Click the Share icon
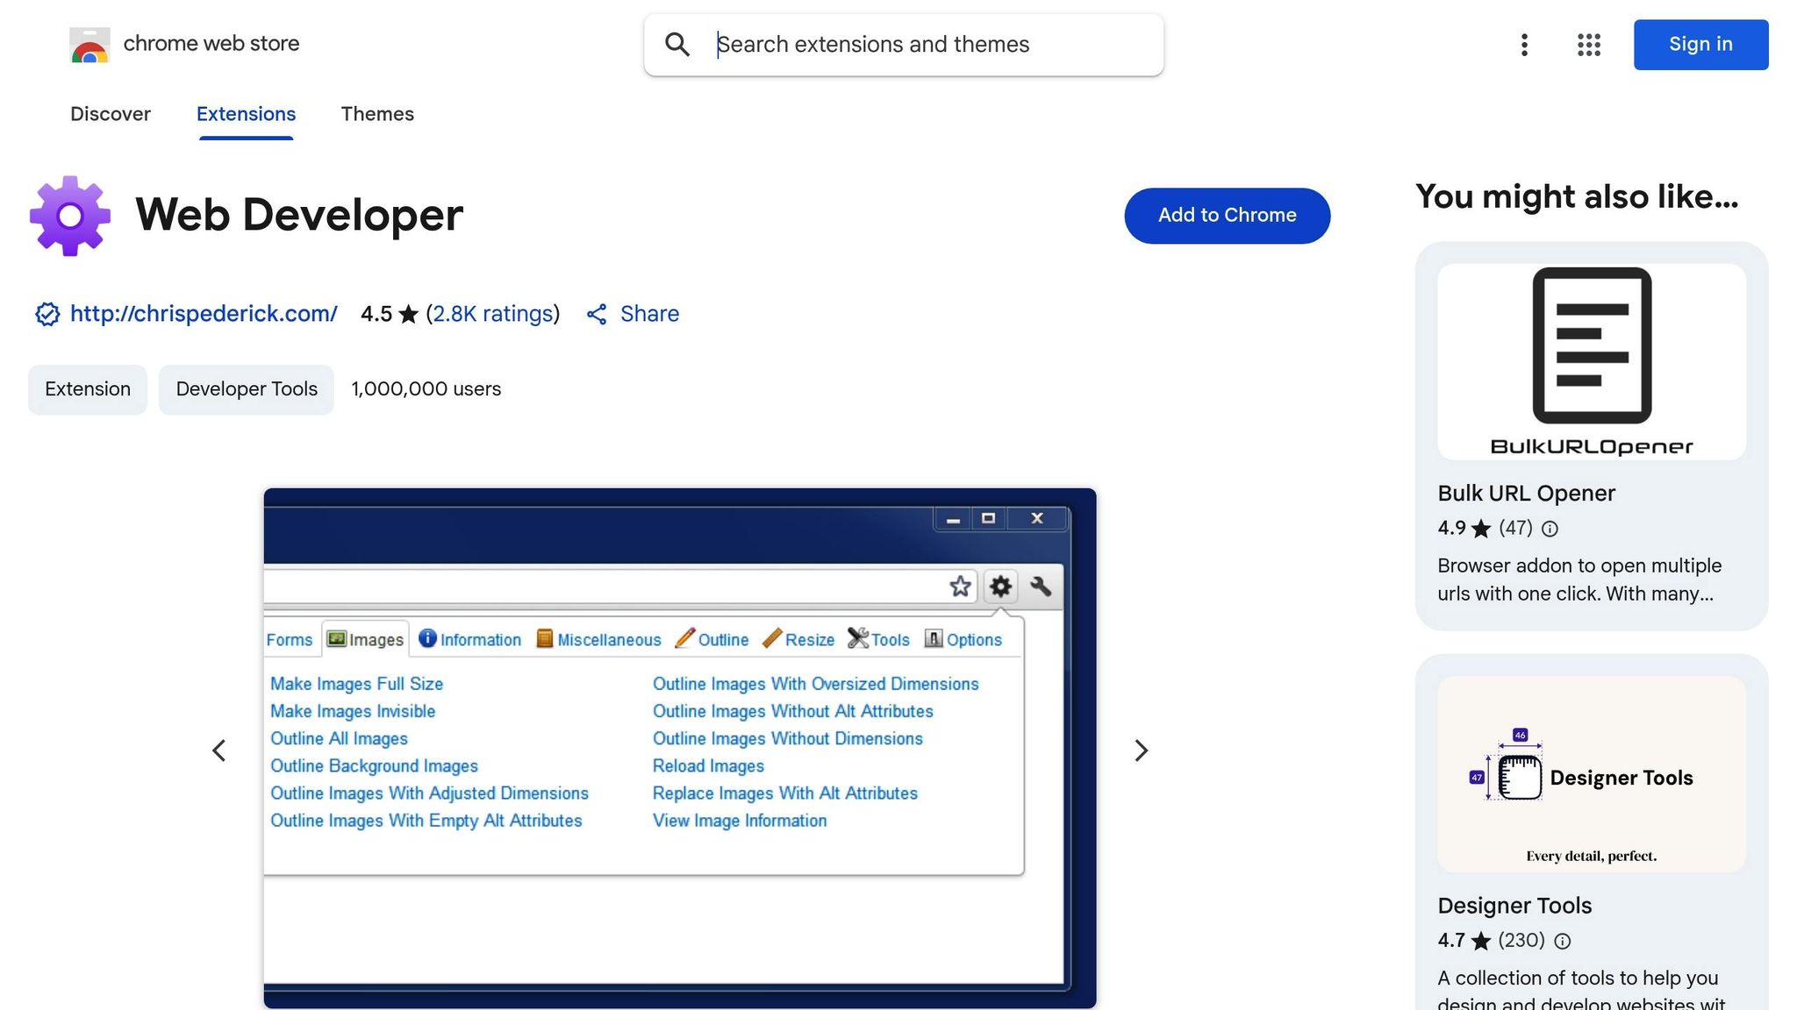 click(597, 315)
